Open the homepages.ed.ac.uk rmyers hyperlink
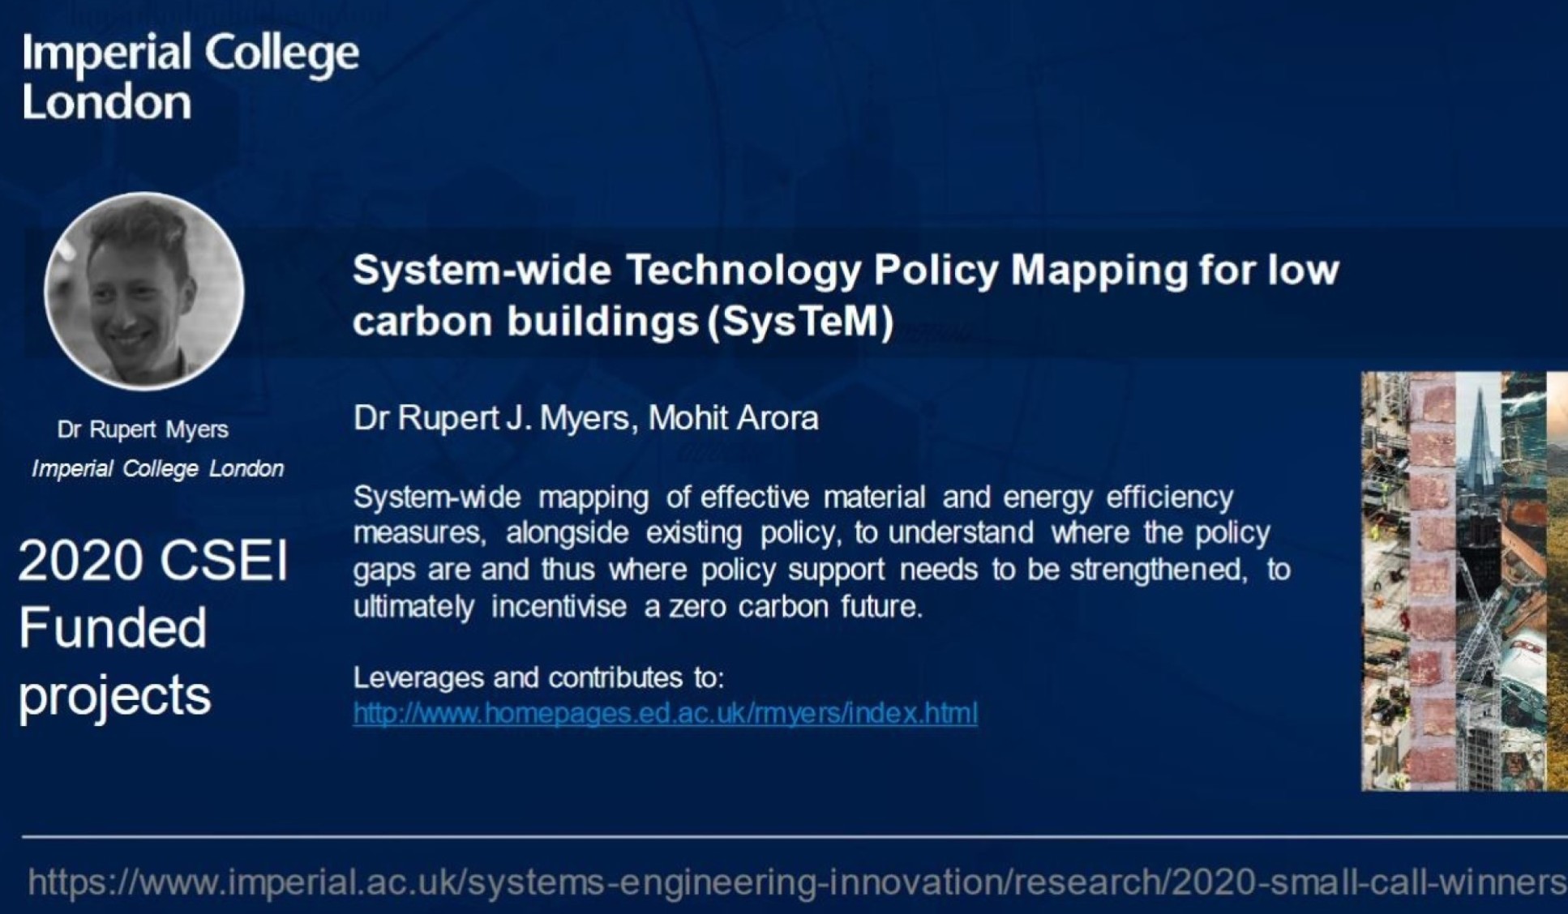Viewport: 1568px width, 914px height. 665,713
